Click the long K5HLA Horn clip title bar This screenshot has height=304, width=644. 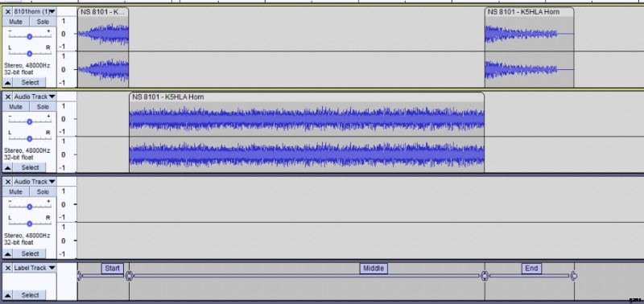[307, 97]
